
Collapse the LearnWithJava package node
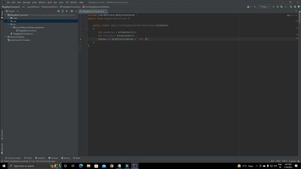[x=11, y=27]
